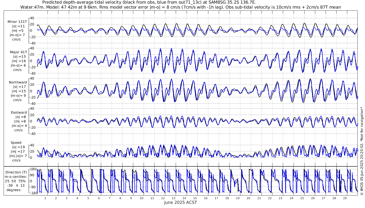Select the 'Eastward' panel label
The width and height of the screenshot is (365, 208).
click(19, 113)
